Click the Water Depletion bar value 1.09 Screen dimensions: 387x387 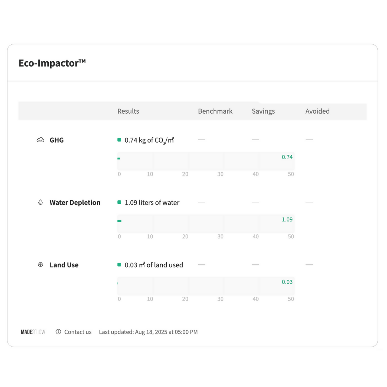click(287, 219)
